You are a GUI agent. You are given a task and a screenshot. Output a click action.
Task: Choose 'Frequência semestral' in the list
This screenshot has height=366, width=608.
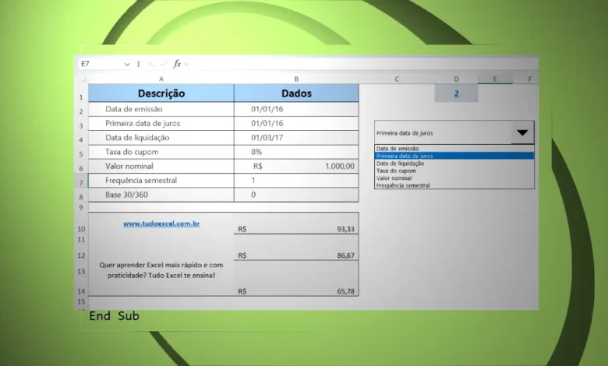(454, 185)
